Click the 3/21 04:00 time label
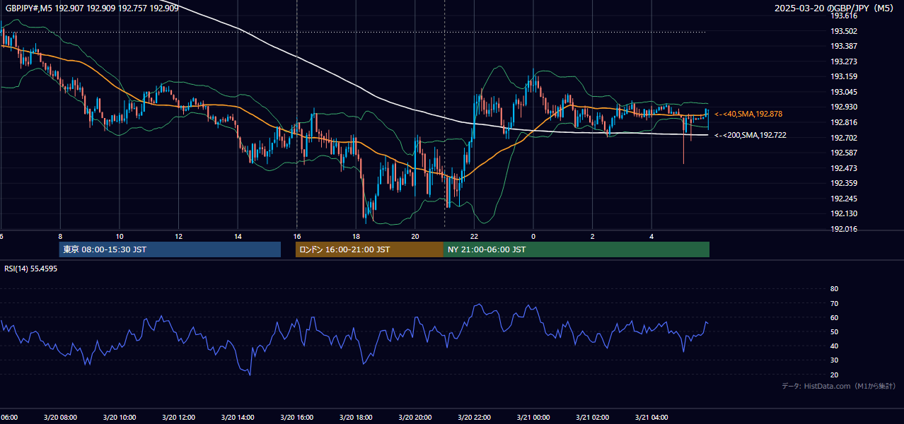Screen dimensions: 904x424 coord(651,418)
